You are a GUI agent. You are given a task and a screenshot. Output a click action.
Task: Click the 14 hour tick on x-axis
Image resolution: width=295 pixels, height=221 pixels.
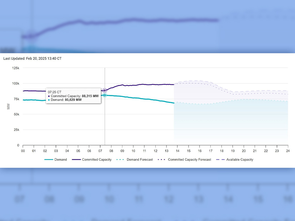[177, 151]
